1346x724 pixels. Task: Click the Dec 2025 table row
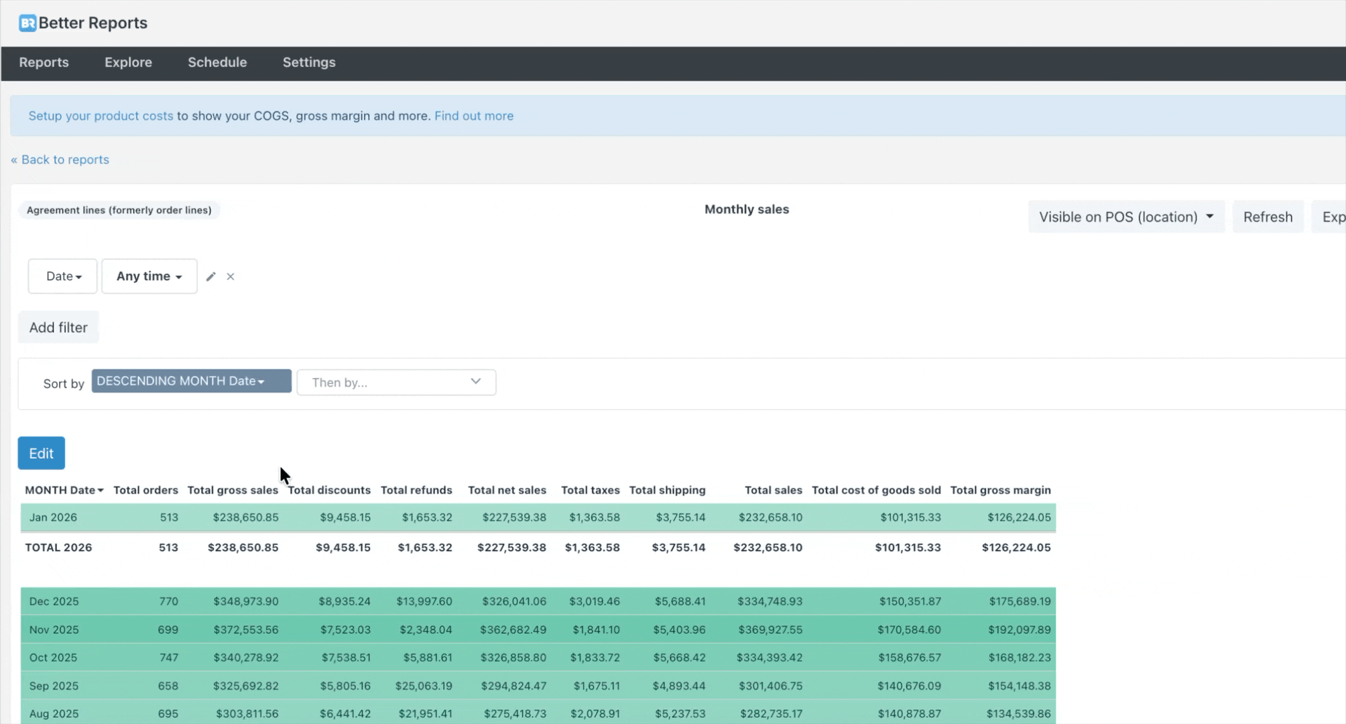click(x=54, y=601)
